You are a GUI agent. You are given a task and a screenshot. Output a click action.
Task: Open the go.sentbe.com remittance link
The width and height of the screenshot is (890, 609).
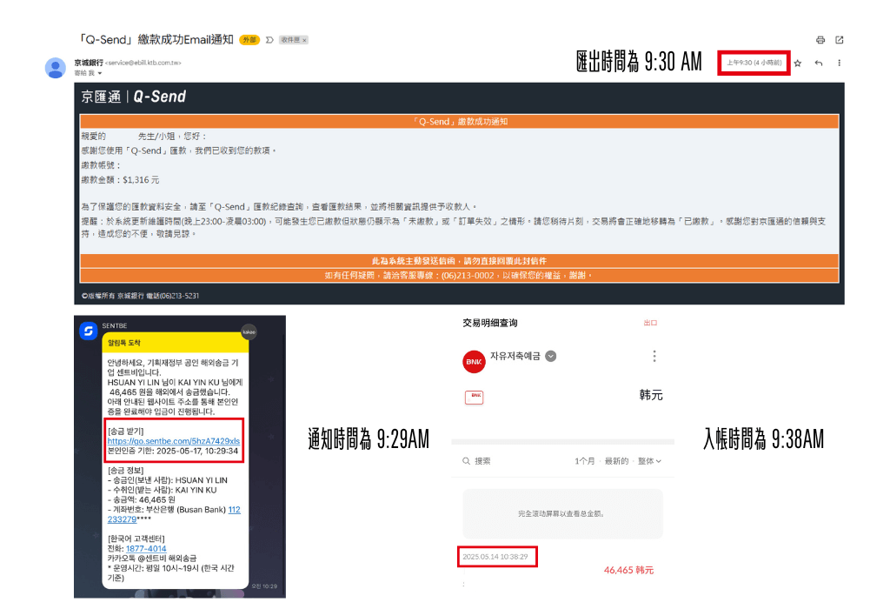(174, 441)
